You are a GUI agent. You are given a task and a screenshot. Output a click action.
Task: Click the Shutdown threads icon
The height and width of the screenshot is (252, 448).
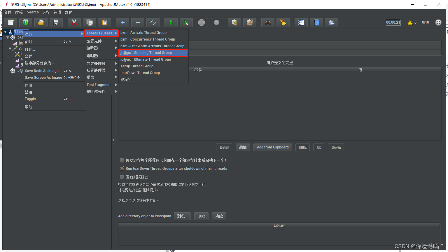(x=217, y=22)
